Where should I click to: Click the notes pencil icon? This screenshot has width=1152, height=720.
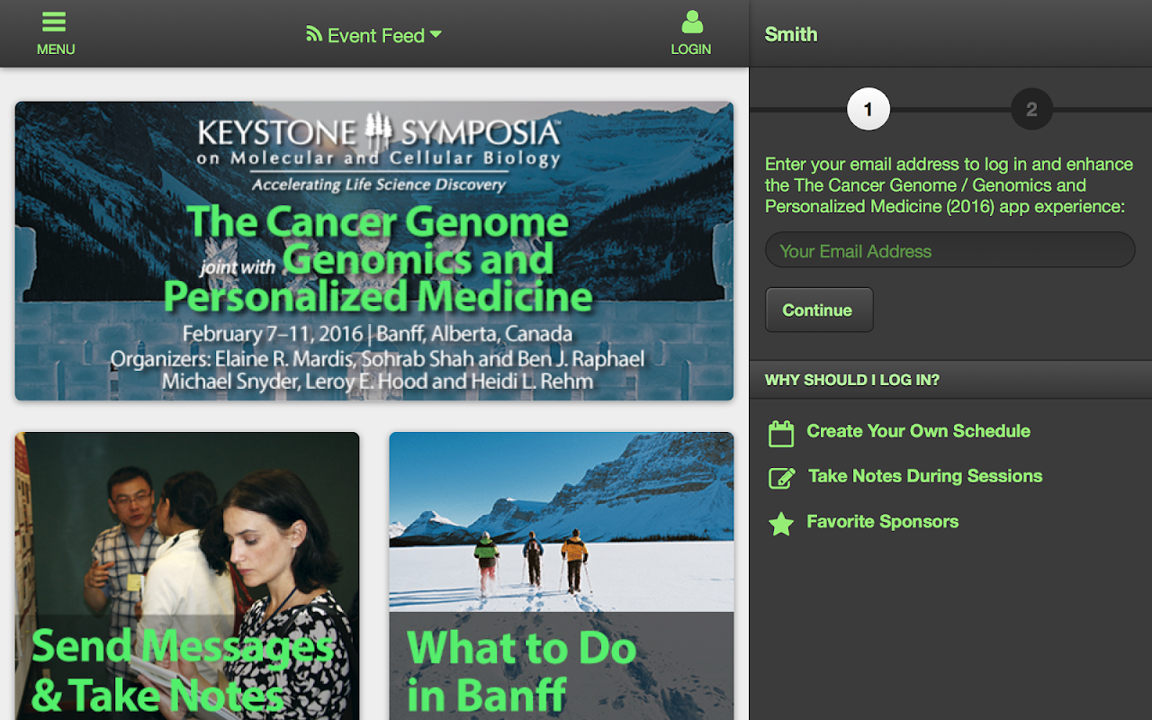(x=781, y=478)
